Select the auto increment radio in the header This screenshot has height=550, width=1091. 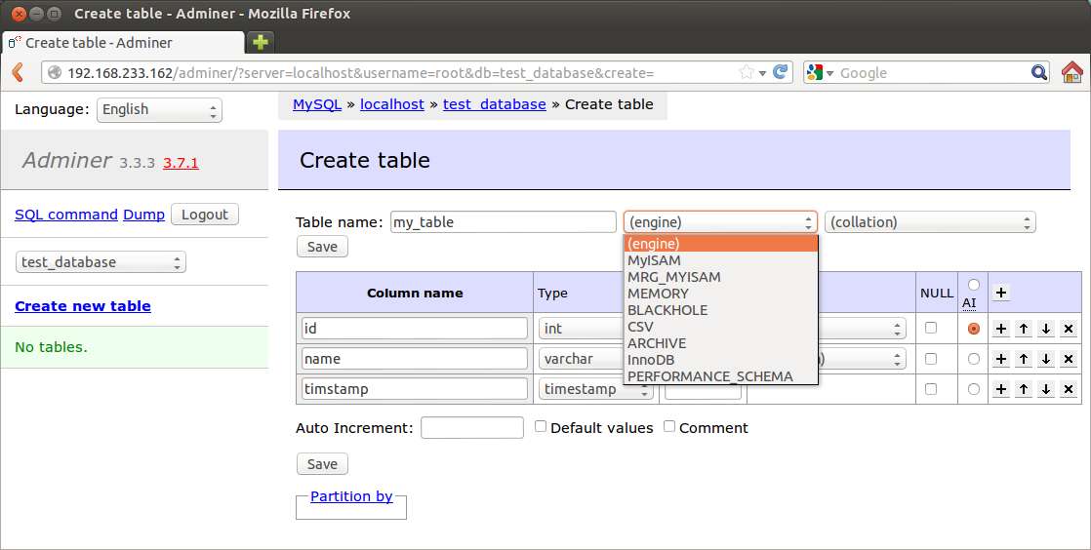[974, 285]
